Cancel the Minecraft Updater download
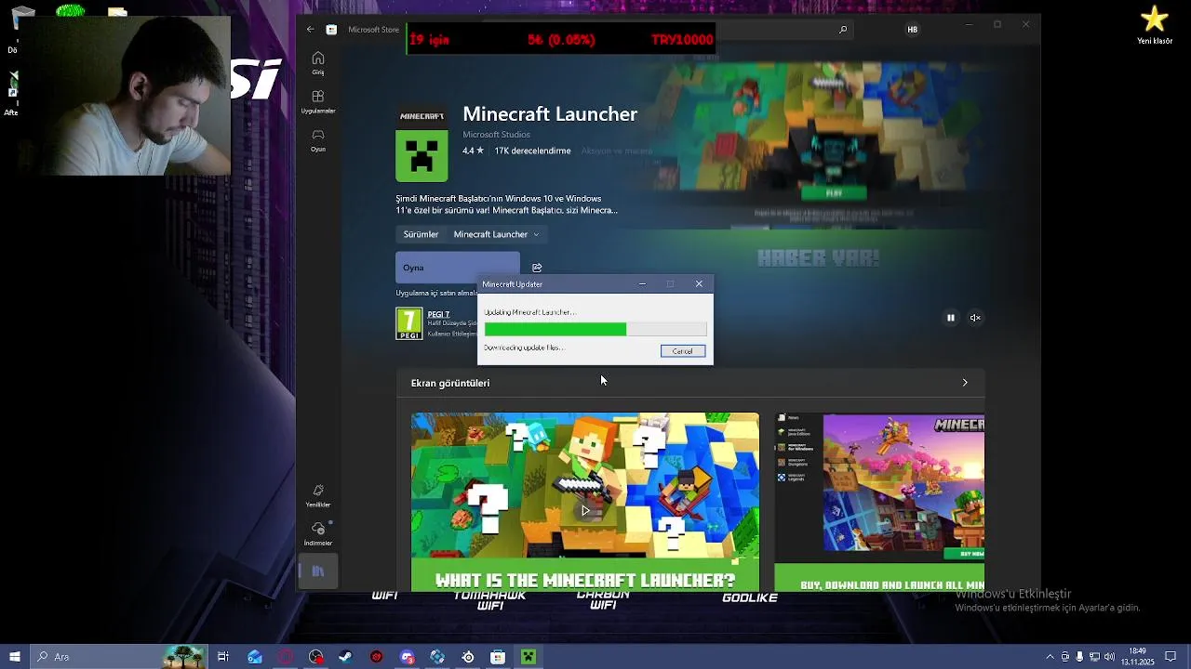 [683, 351]
